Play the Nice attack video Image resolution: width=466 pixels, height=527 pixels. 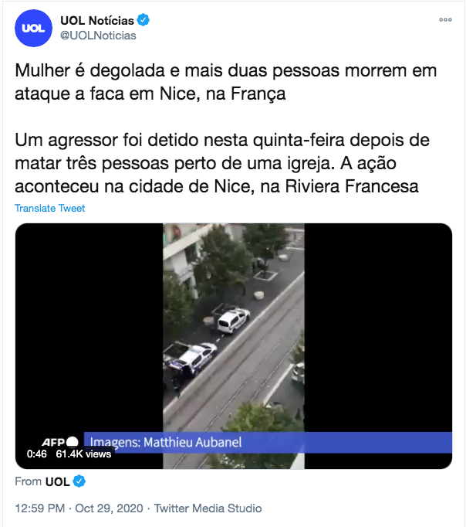point(234,346)
